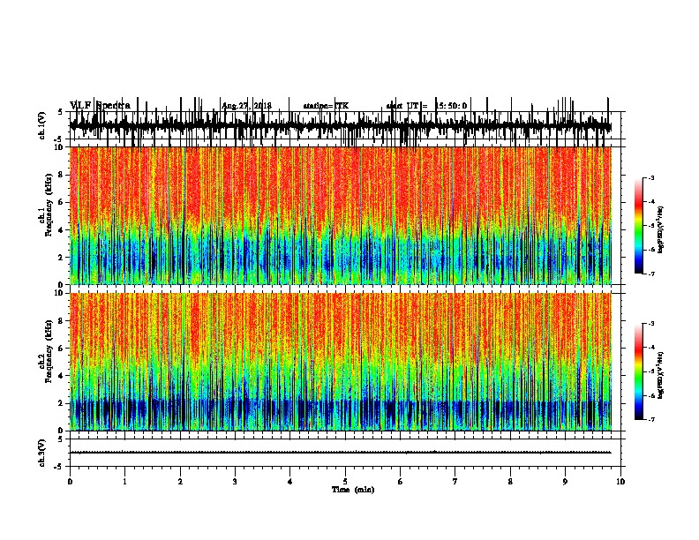
Task: Click time axis tick label "7"
Action: pyautogui.click(x=455, y=482)
